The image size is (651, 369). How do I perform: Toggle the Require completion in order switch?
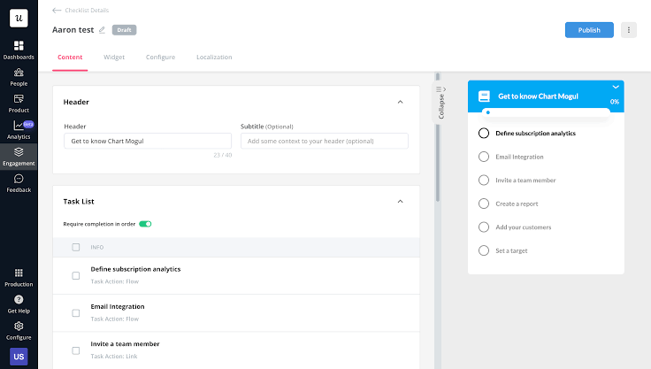coord(145,224)
